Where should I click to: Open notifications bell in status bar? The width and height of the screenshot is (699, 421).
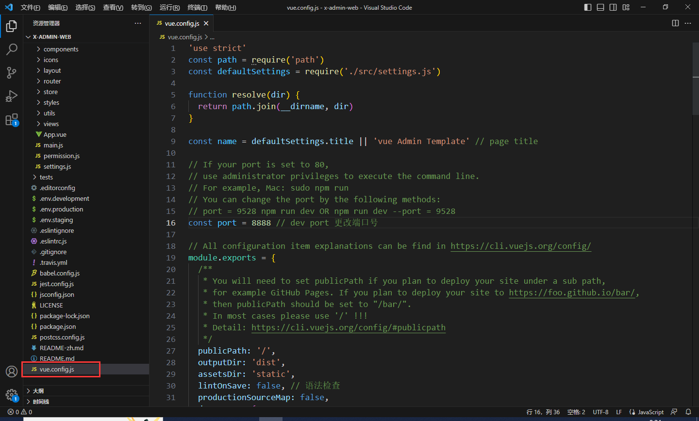[x=688, y=412]
